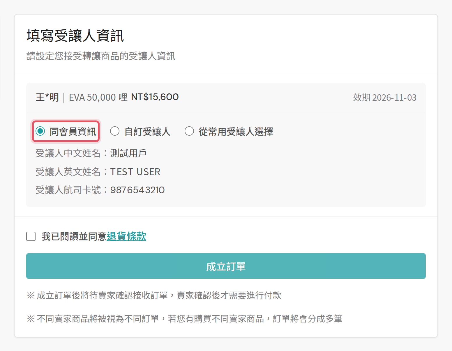Choose the 自訂受讓人 radio option
The width and height of the screenshot is (452, 351).
click(115, 131)
